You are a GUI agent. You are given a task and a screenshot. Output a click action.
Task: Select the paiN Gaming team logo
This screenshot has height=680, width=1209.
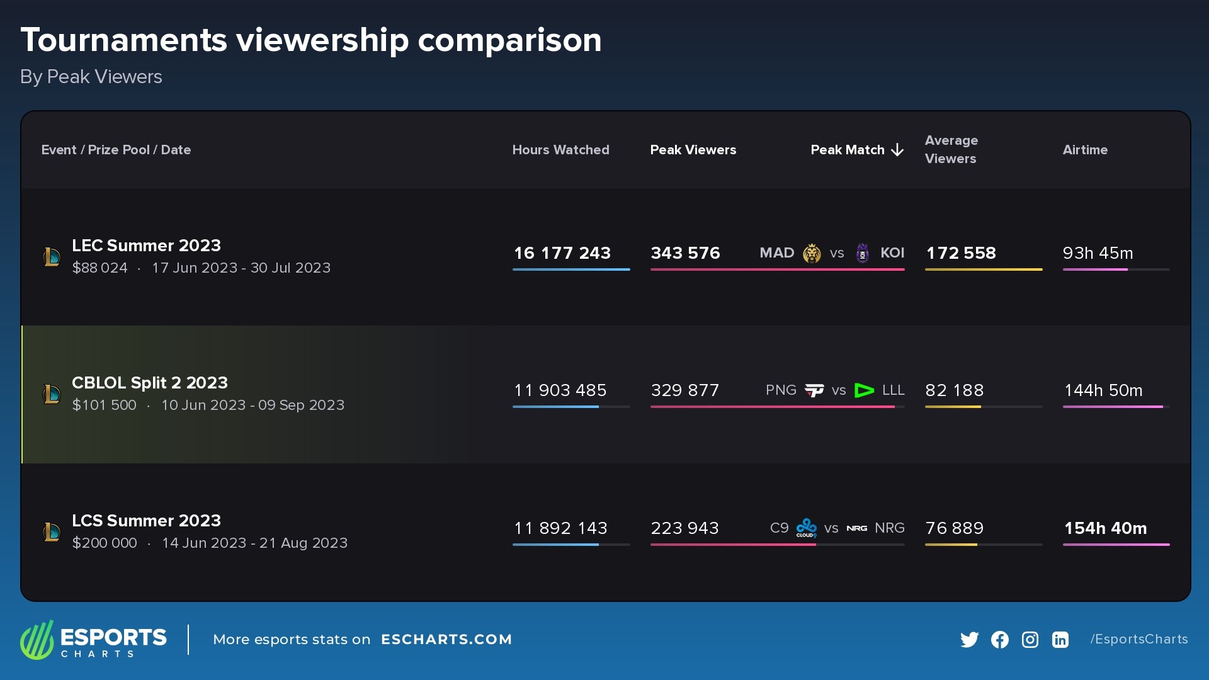pyautogui.click(x=814, y=390)
